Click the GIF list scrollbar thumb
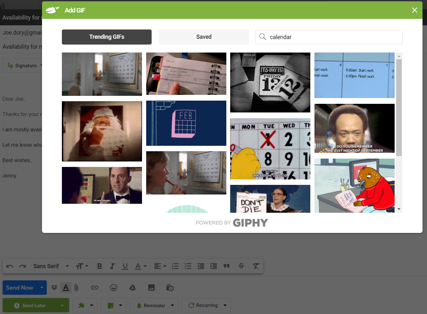This screenshot has width=427, height=314. click(x=399, y=107)
